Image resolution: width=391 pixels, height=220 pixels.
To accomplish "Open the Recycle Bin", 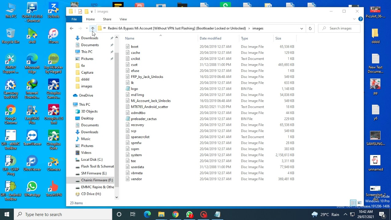I will 11,36.
